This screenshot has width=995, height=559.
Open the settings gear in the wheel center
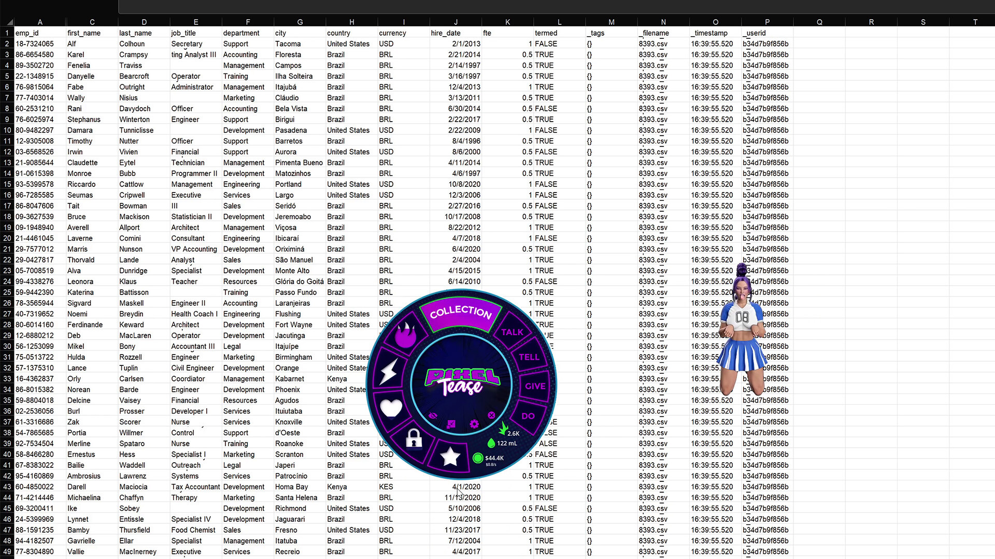[x=474, y=424]
